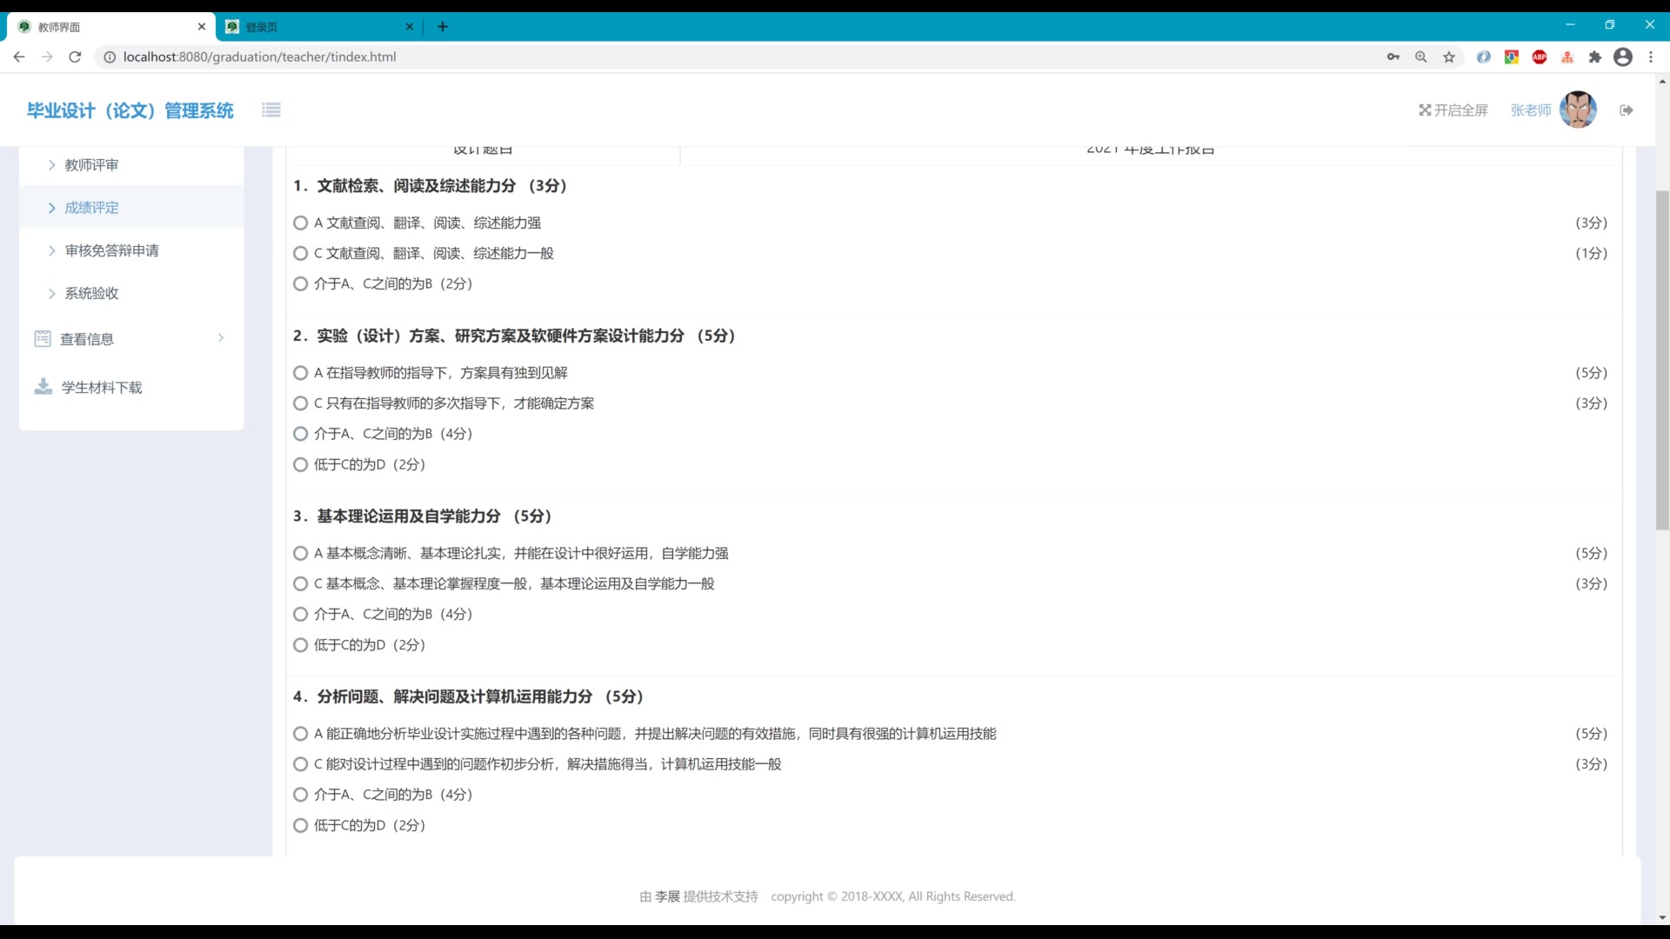Choose 低于C的为D under question 3

(x=301, y=645)
